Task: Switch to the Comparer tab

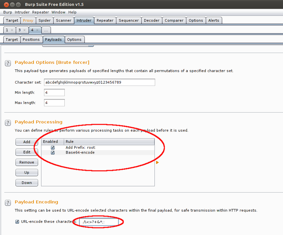Action: 174,20
